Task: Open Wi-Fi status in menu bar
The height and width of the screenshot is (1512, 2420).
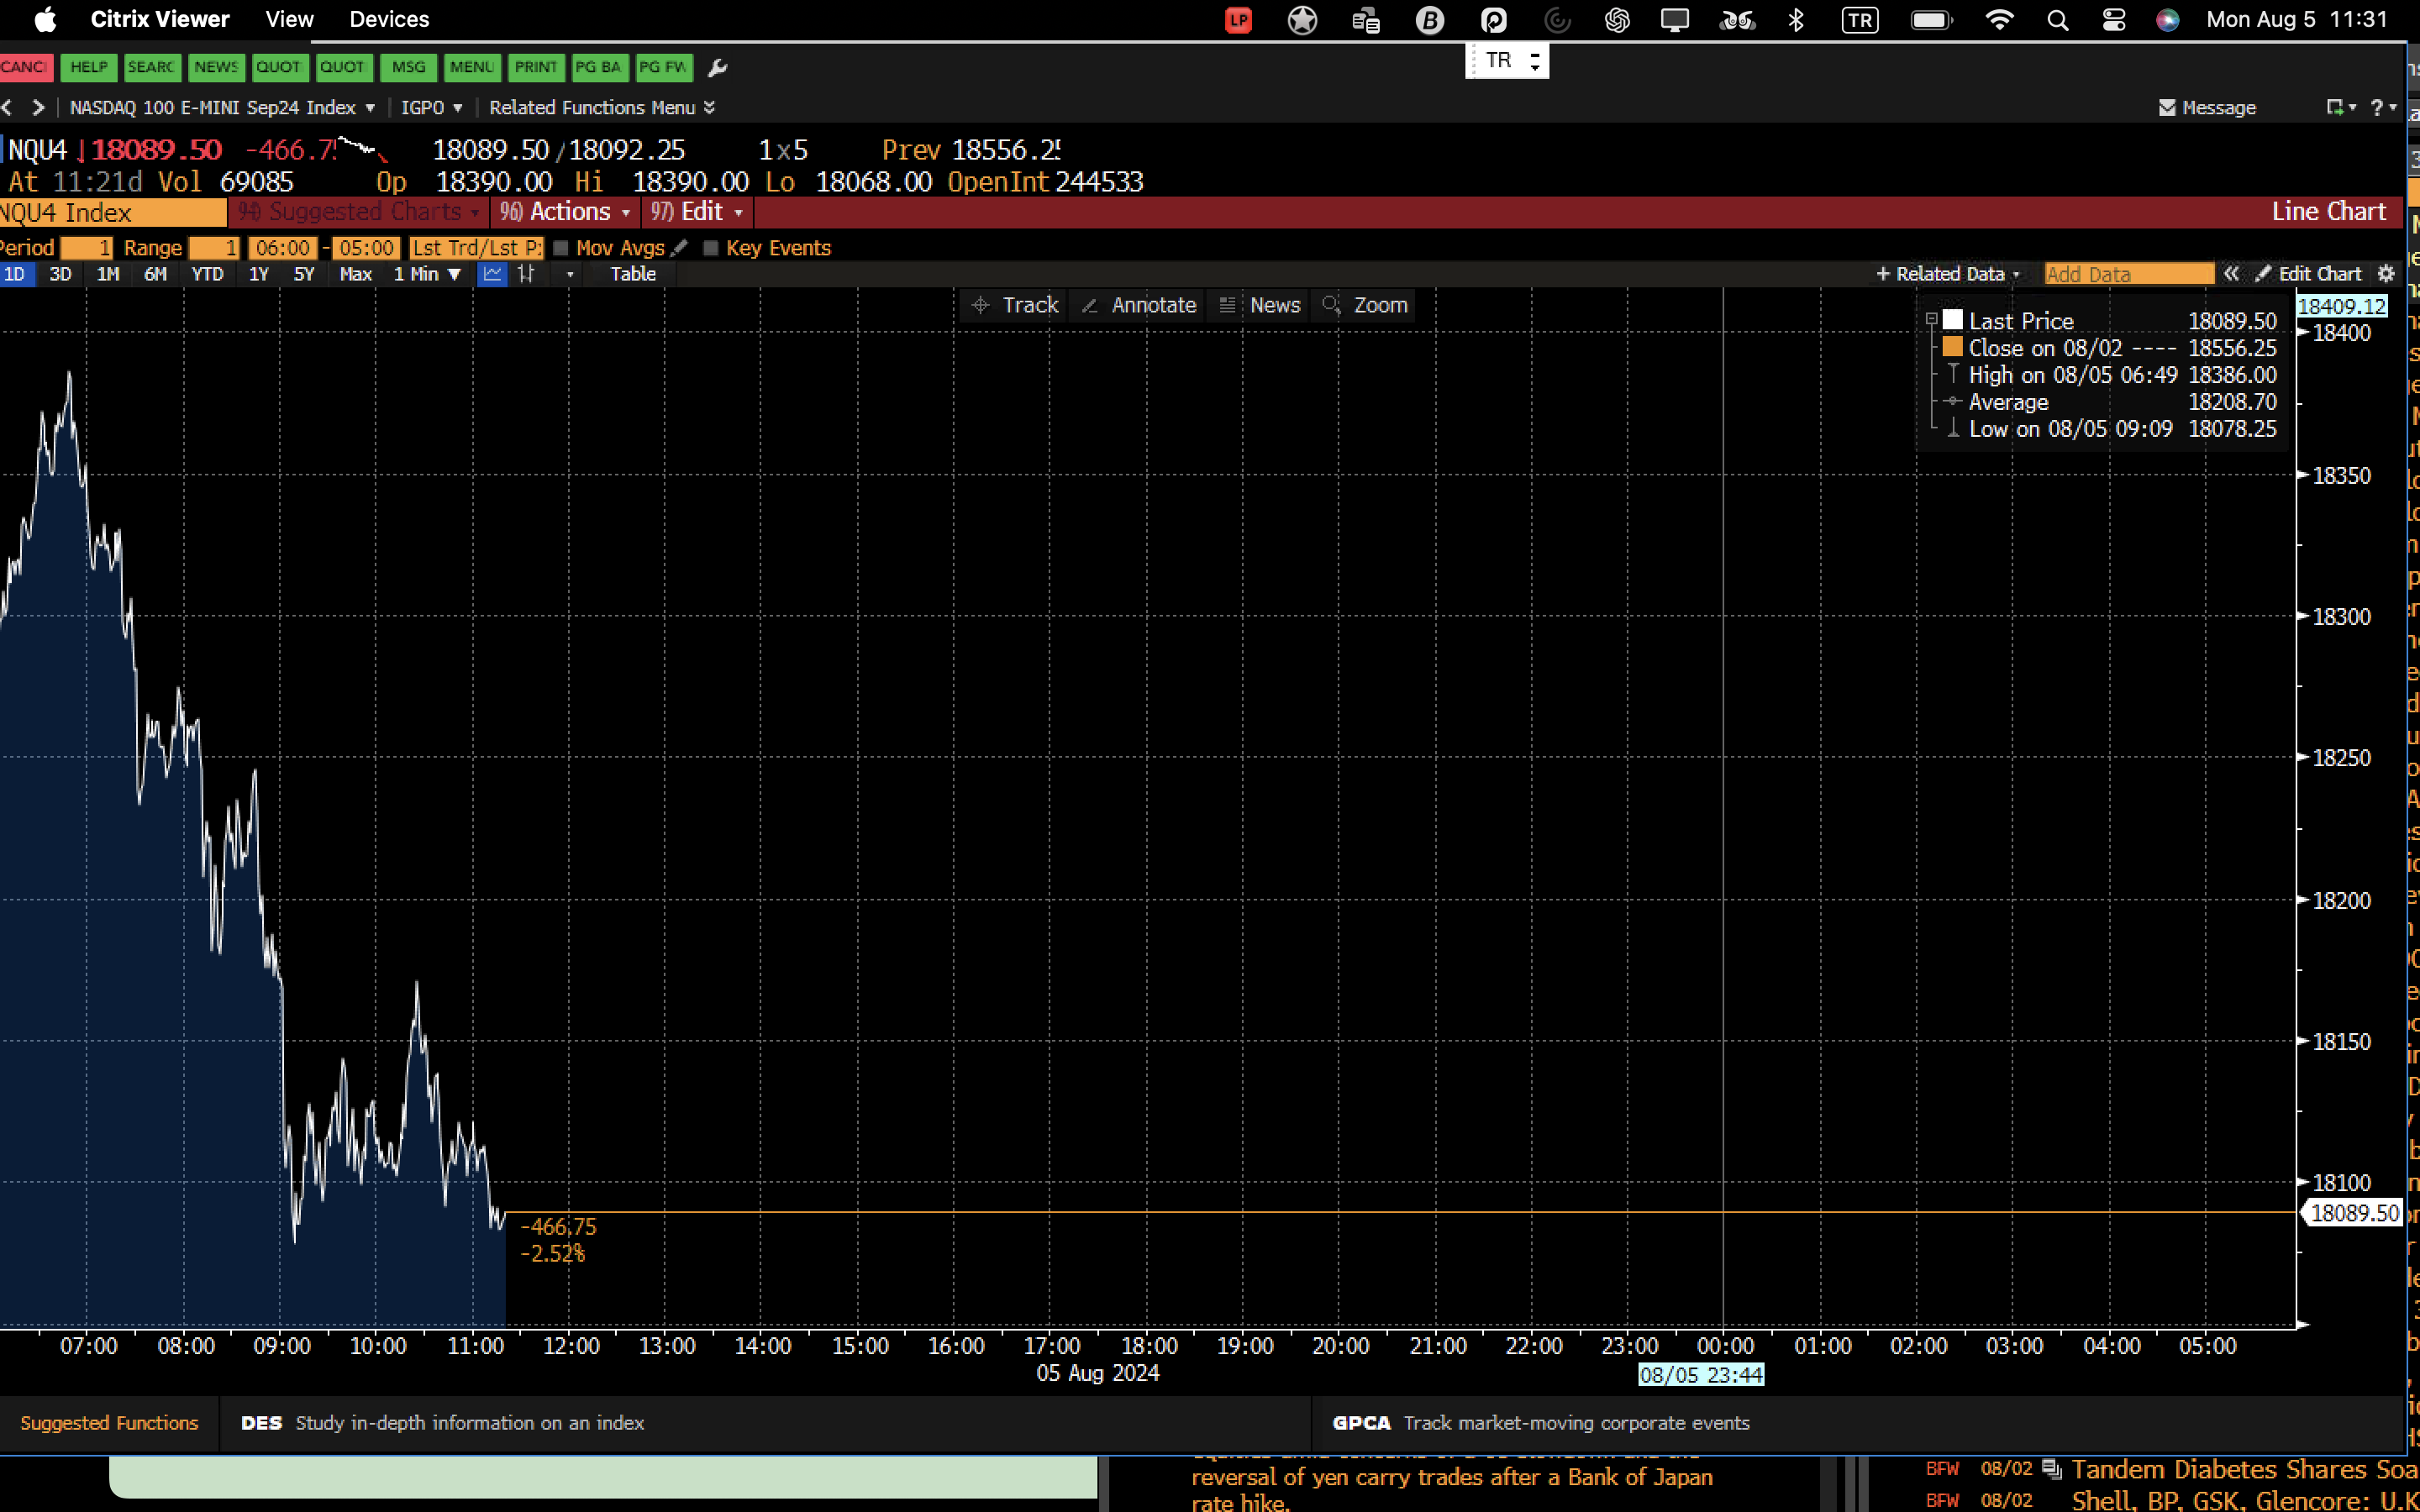Action: click(x=1999, y=20)
